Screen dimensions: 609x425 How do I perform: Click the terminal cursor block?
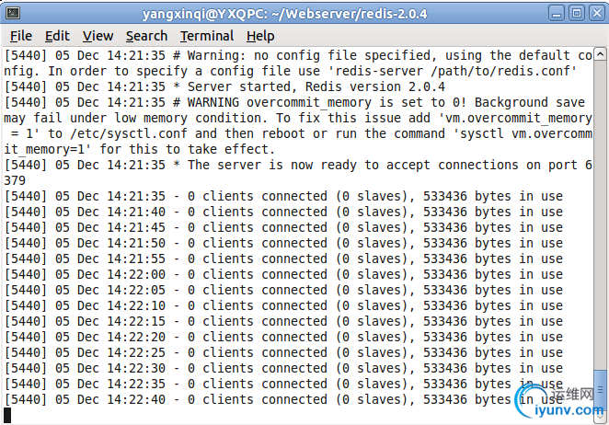click(7, 415)
